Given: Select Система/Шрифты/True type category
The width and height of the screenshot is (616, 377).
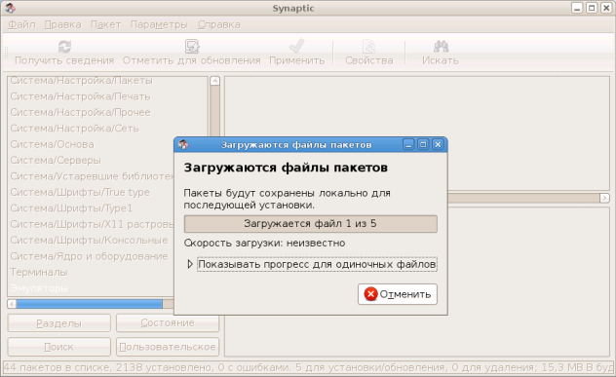Looking at the screenshot, I should click(80, 193).
